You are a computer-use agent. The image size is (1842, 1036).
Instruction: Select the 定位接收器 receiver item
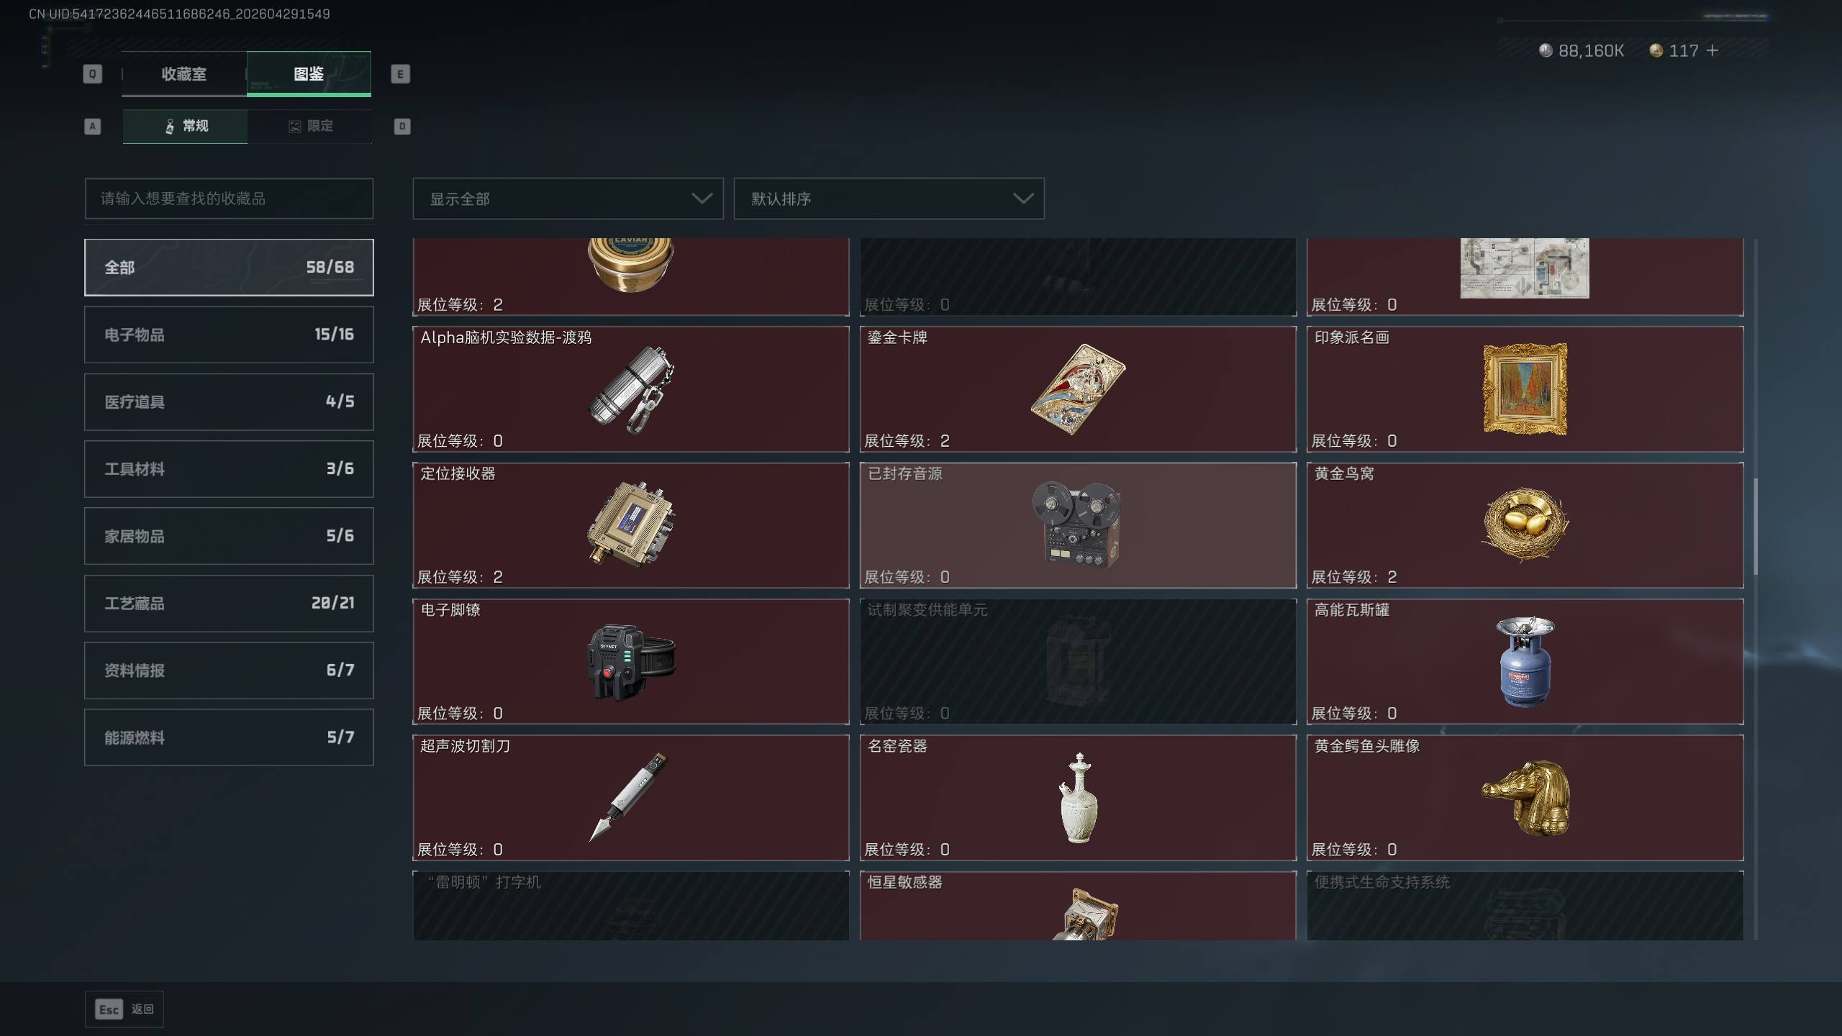pos(631,525)
